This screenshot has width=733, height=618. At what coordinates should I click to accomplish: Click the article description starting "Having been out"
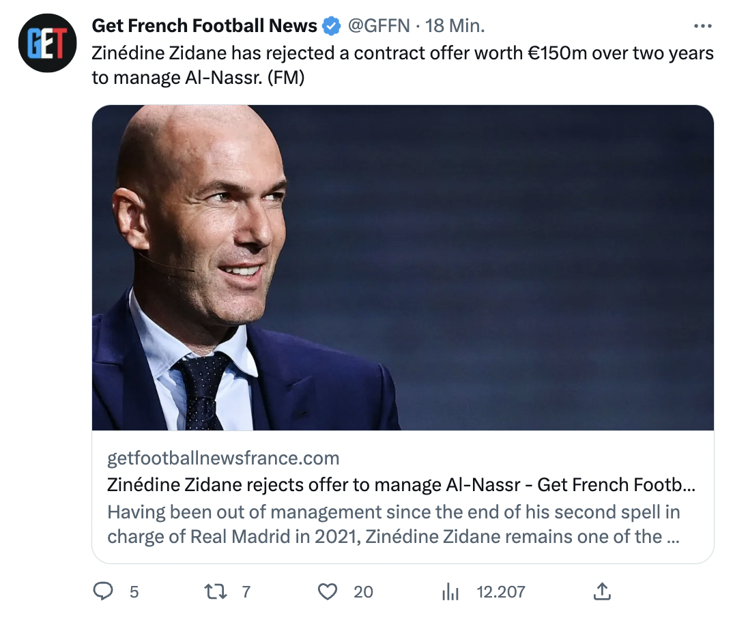click(x=393, y=524)
